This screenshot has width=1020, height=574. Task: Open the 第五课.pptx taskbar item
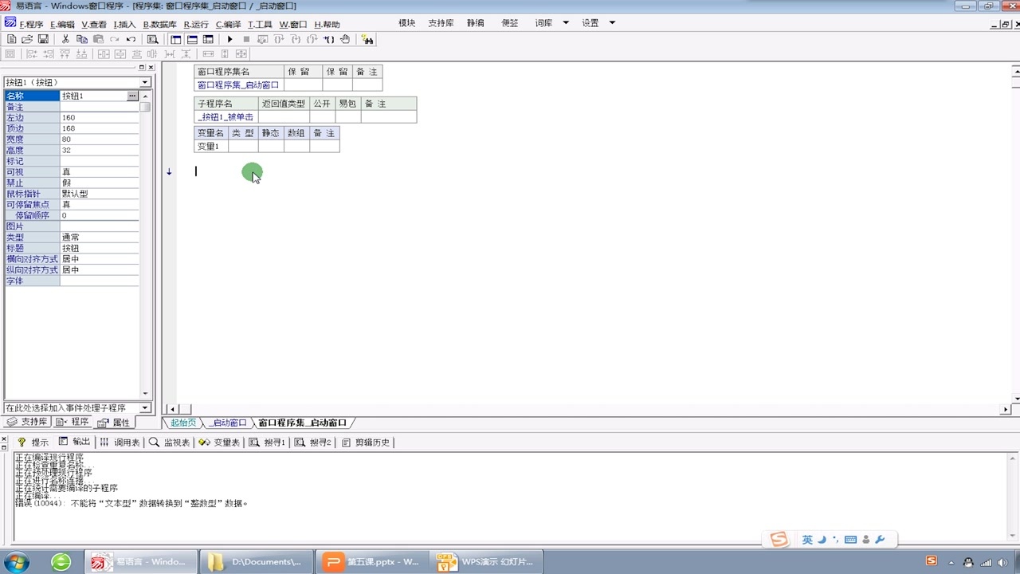coord(371,562)
